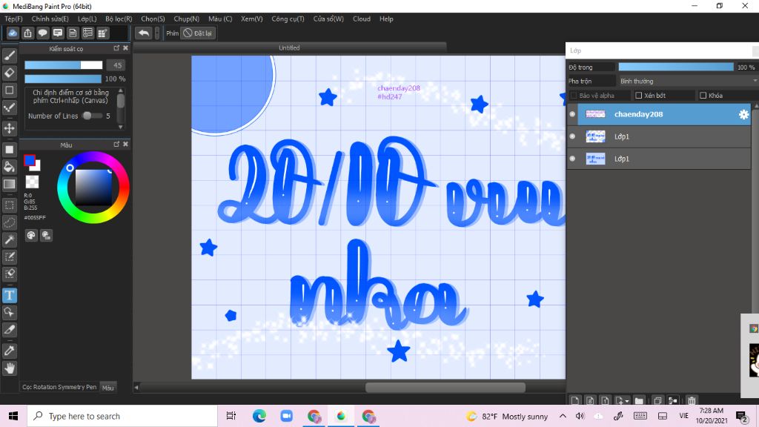Click the cloud icon in the toolbar
This screenshot has height=427, width=759.
click(x=13, y=33)
